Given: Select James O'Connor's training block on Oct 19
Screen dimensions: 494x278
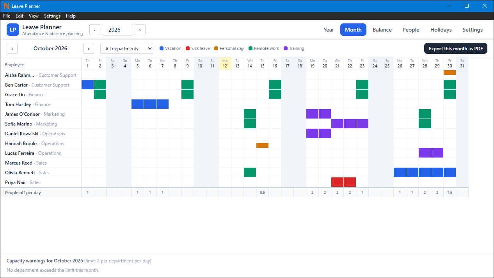Looking at the screenshot, I should pyautogui.click(x=313, y=114).
